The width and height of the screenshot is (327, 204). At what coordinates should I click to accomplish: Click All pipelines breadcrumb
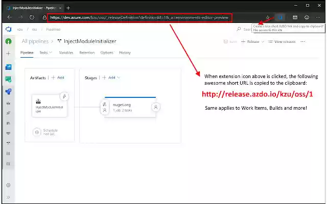point(35,41)
